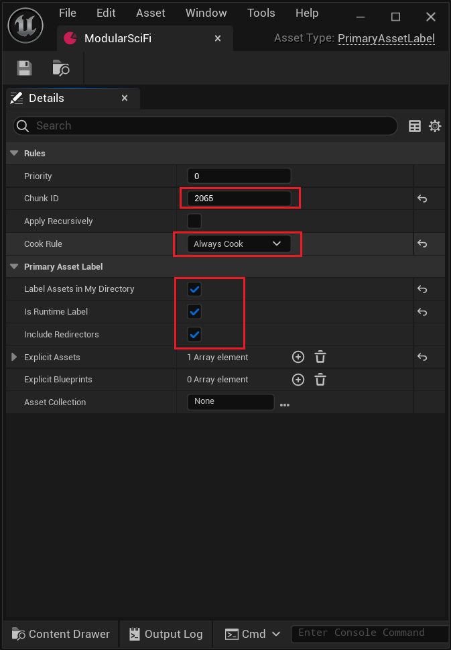Enable the Apply Recursively checkbox
The width and height of the screenshot is (451, 650).
click(194, 221)
